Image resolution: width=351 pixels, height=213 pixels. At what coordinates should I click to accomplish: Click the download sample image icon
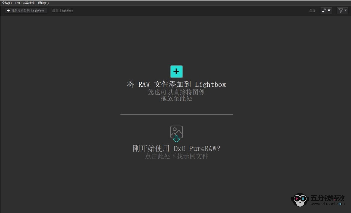[x=176, y=134]
